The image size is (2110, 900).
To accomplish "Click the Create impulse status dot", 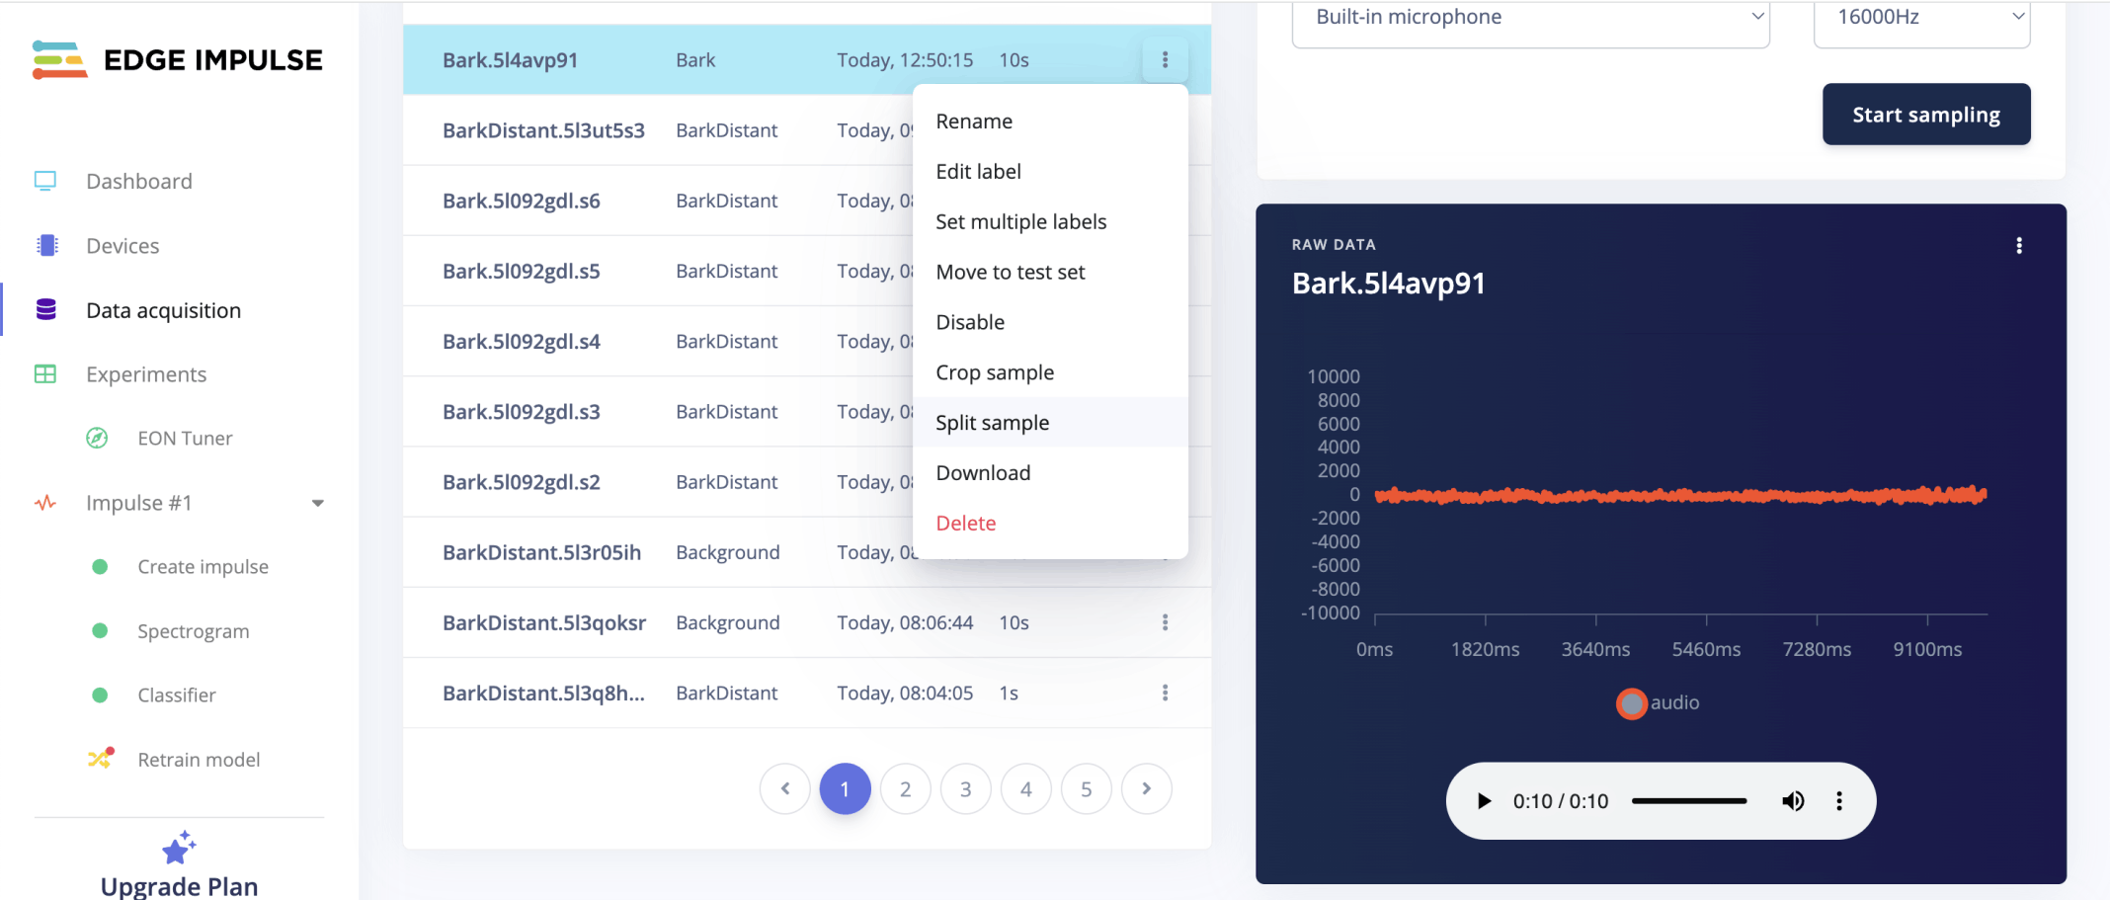I will 100,566.
